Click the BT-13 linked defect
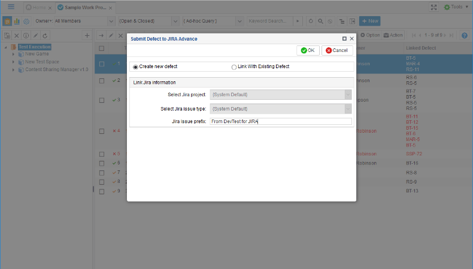This screenshot has height=269, width=473. tap(412, 191)
